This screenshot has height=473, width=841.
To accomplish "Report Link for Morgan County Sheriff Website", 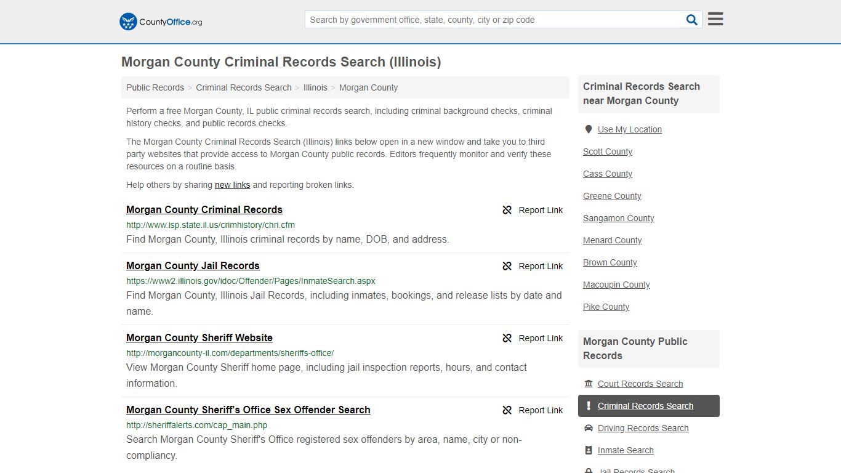I will (541, 338).
